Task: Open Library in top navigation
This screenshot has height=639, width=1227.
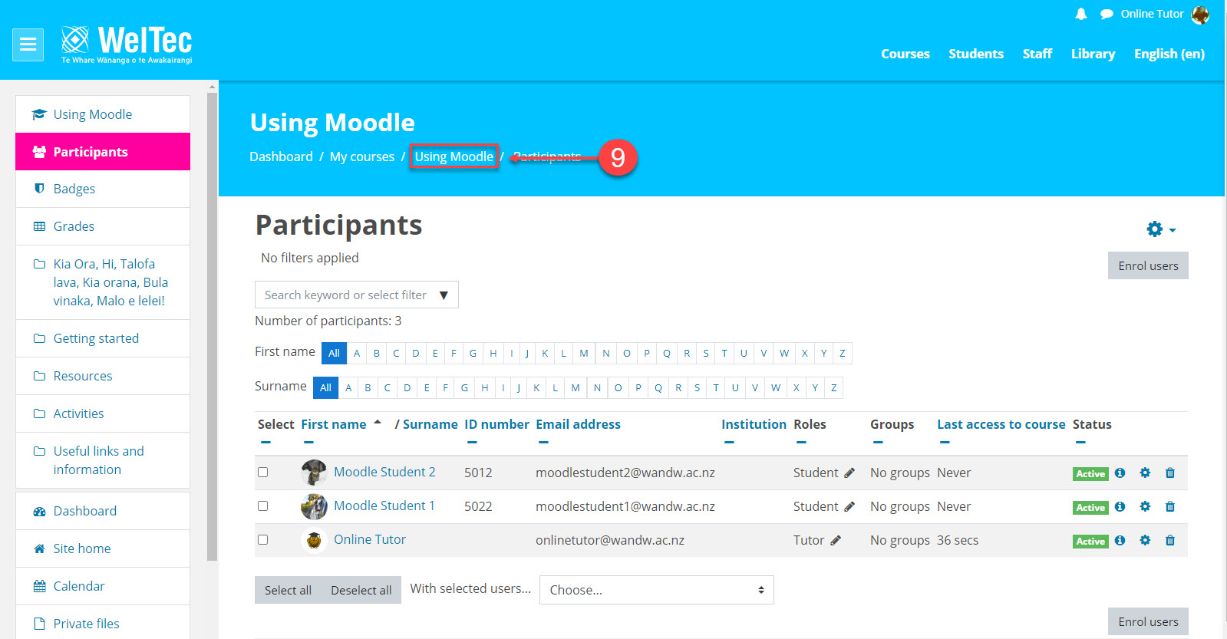Action: [x=1093, y=54]
